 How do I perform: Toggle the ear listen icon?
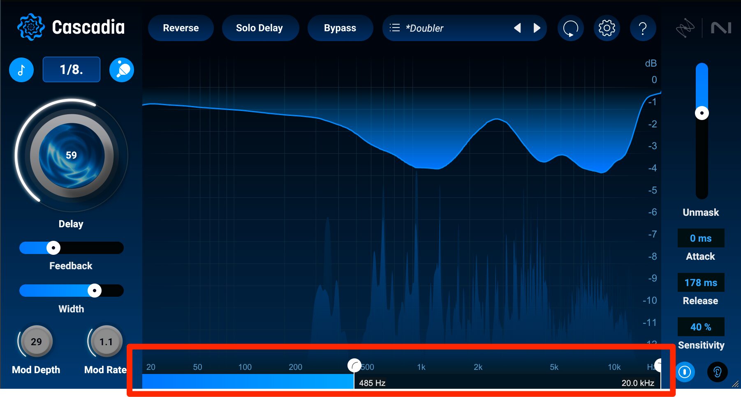coord(717,372)
